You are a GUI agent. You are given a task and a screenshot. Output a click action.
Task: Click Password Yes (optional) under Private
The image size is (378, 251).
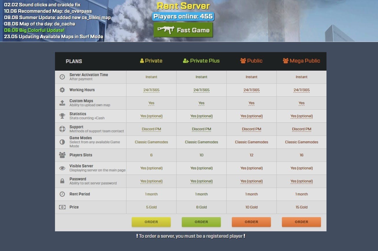pos(151,181)
